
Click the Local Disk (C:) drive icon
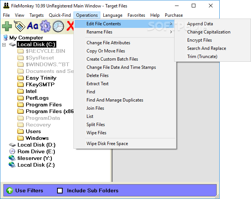12,44
